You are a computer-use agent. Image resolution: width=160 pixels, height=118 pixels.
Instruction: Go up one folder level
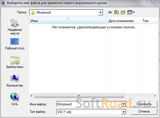(x=116, y=12)
